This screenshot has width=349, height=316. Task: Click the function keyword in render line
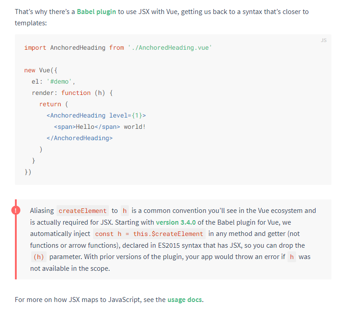point(76,93)
